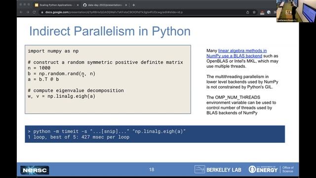This screenshot has height=178, width=316.
Task: Open the round globe extension icon
Action: [x=269, y=12]
